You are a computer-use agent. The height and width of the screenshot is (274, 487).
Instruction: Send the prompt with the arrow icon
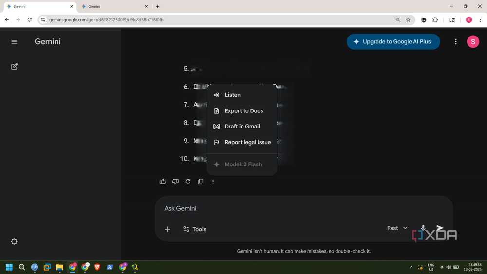tap(440, 228)
